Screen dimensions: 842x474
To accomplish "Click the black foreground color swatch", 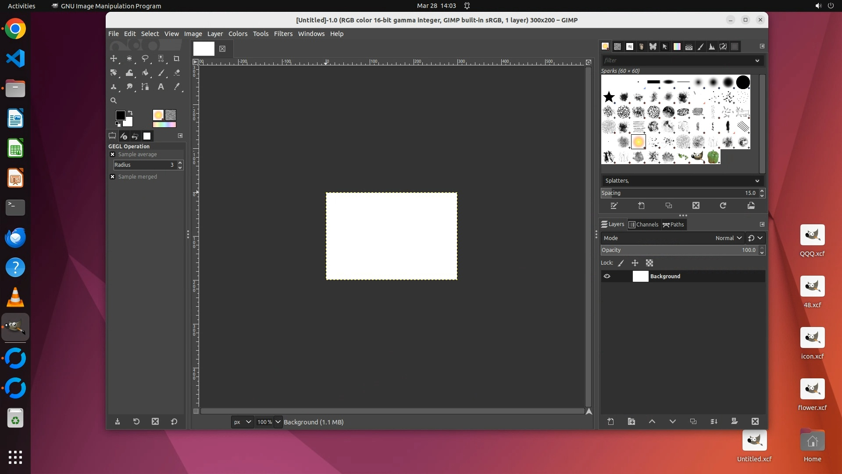I will (x=120, y=115).
